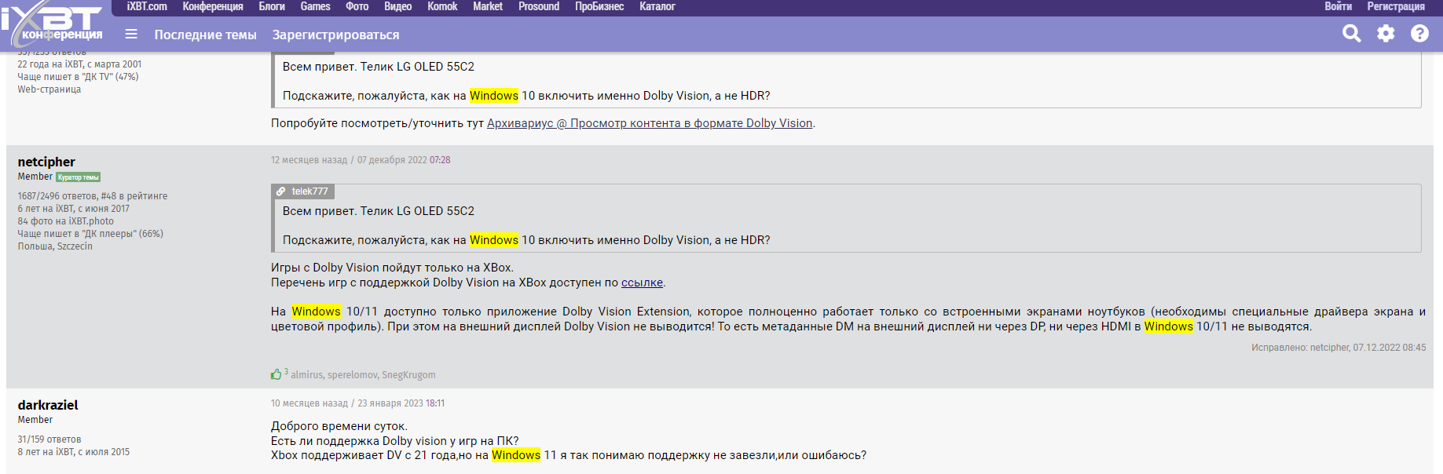Click Зарегистрироваться in the purple bar

pos(335,35)
